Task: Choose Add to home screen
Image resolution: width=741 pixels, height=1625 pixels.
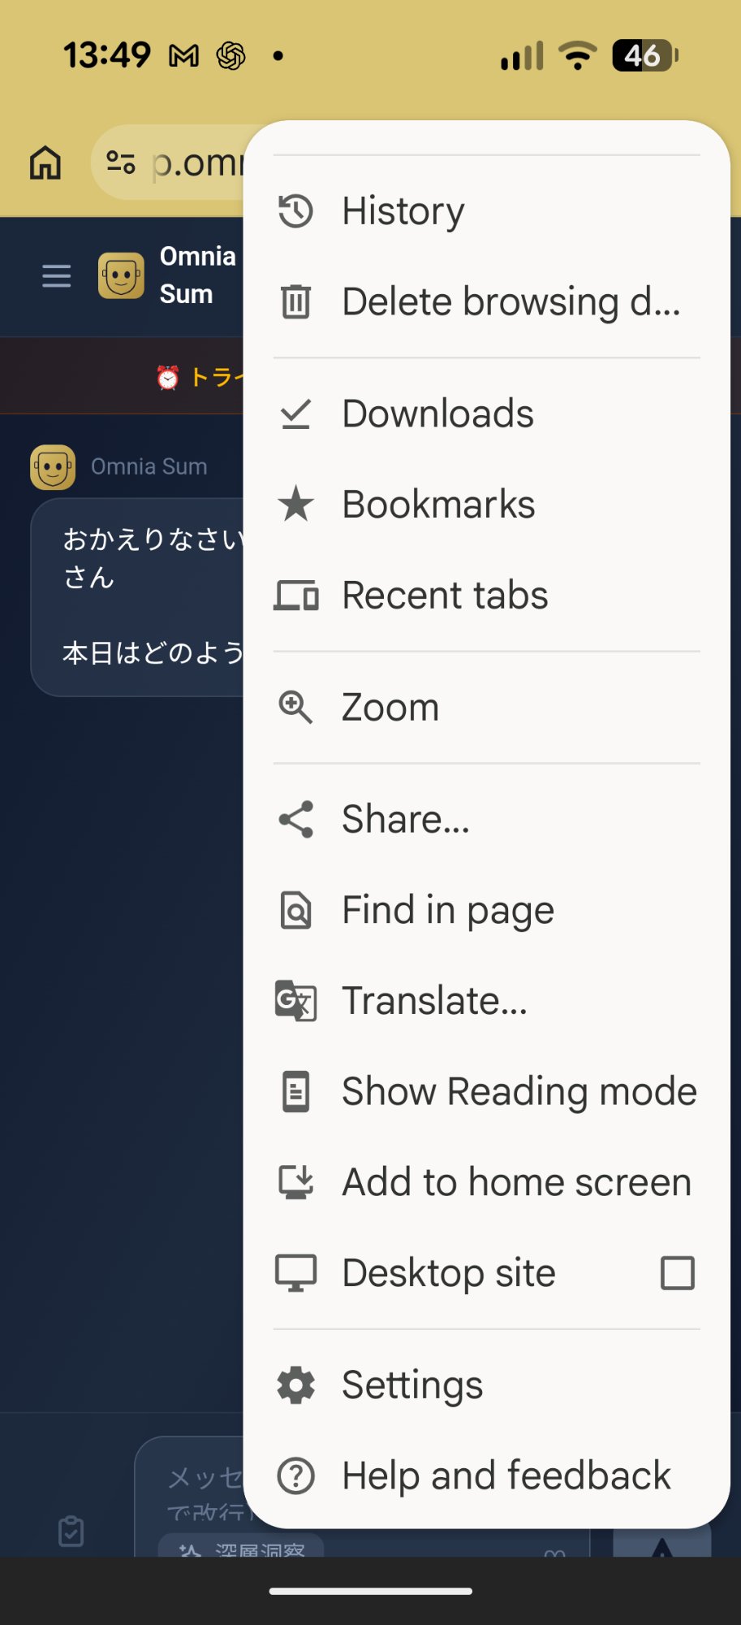Action: click(516, 1182)
